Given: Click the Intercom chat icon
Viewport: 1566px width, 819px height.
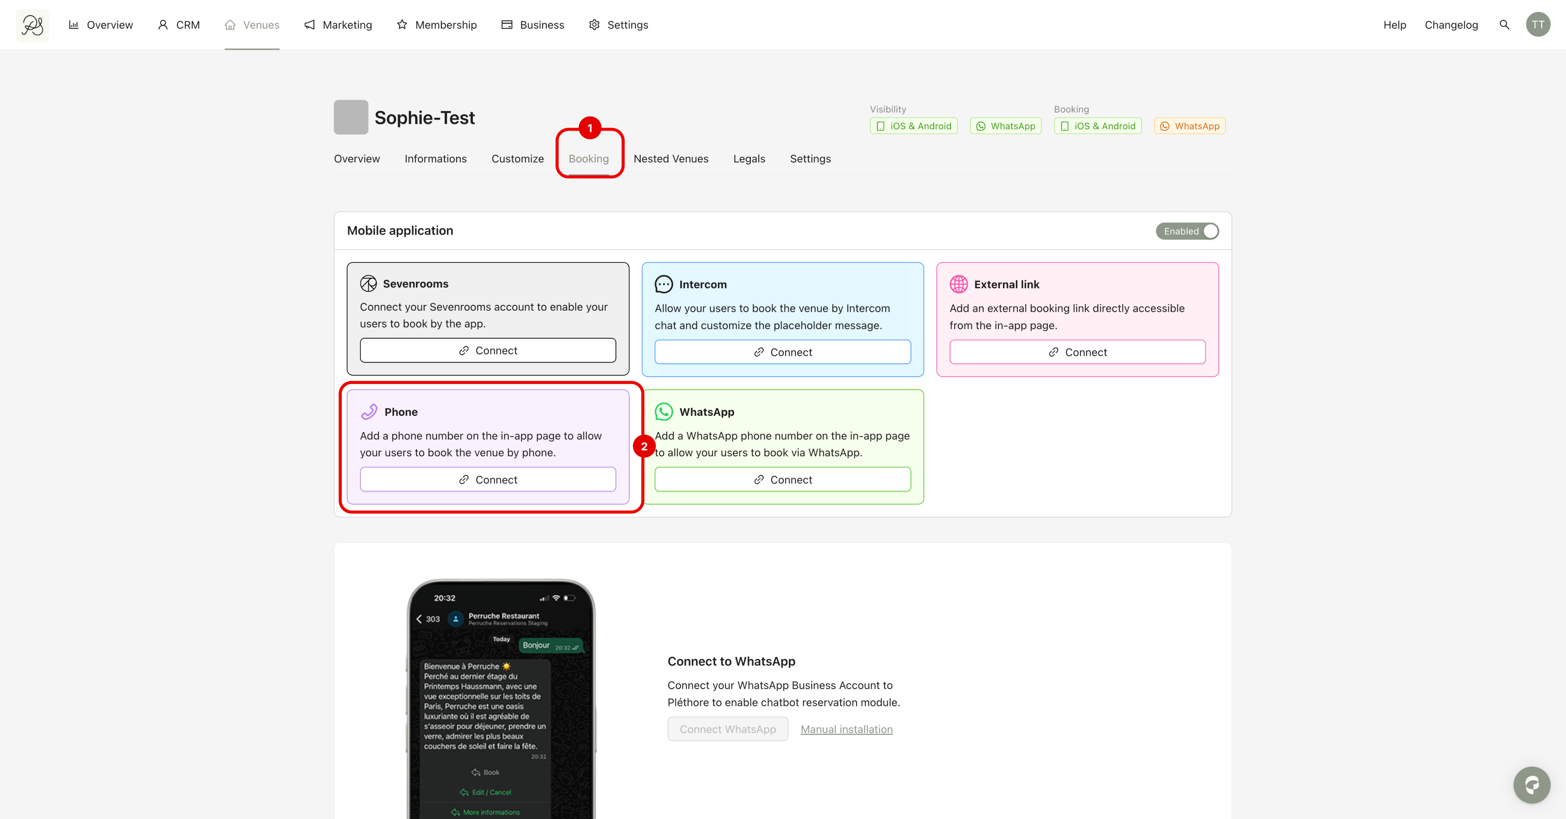Looking at the screenshot, I should point(663,284).
